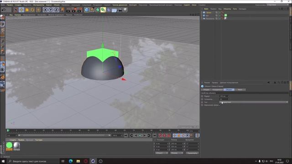Click the record active objects button
The height and width of the screenshot is (164, 292).
pos(160,135)
